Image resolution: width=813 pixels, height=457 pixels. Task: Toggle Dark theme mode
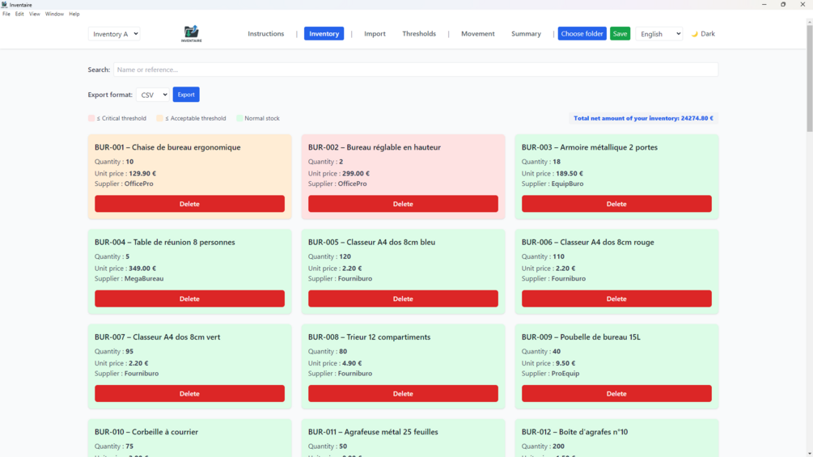click(x=704, y=34)
